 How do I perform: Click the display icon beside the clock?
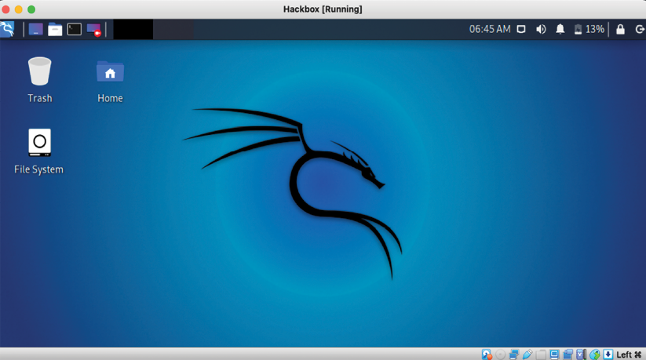(521, 29)
